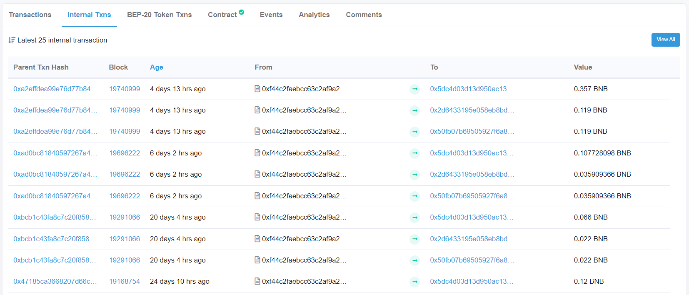Open To address 0x2d6433195e058eb8bd in first 0.119 BNB row
Viewport: 689px width, 295px height.
(x=472, y=110)
